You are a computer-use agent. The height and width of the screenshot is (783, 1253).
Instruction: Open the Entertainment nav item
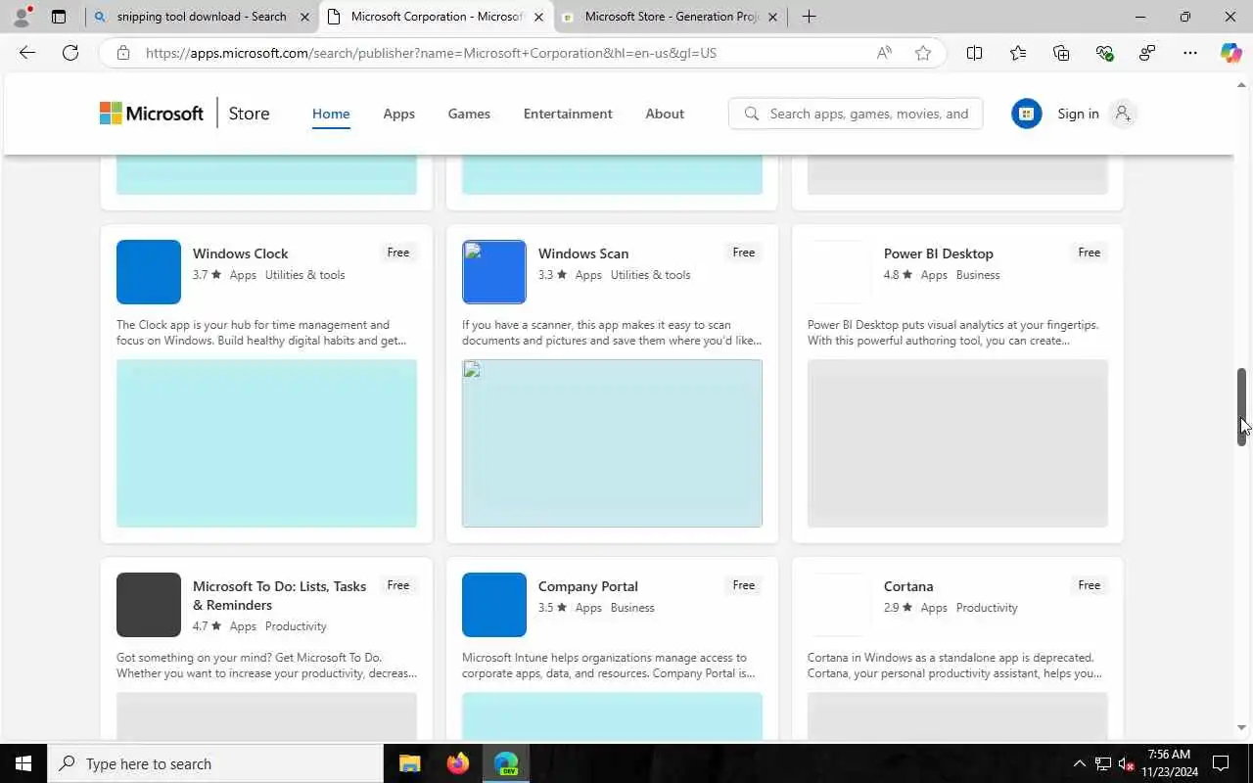coord(568,114)
